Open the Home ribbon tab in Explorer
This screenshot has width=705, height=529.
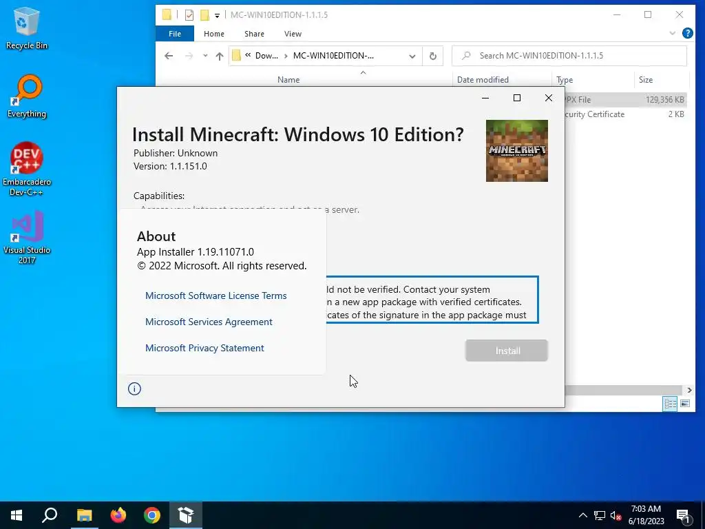coord(214,34)
